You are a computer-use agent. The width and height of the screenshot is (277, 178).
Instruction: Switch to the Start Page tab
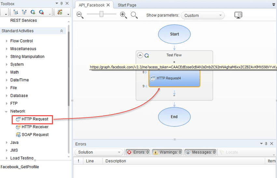(x=127, y=5)
